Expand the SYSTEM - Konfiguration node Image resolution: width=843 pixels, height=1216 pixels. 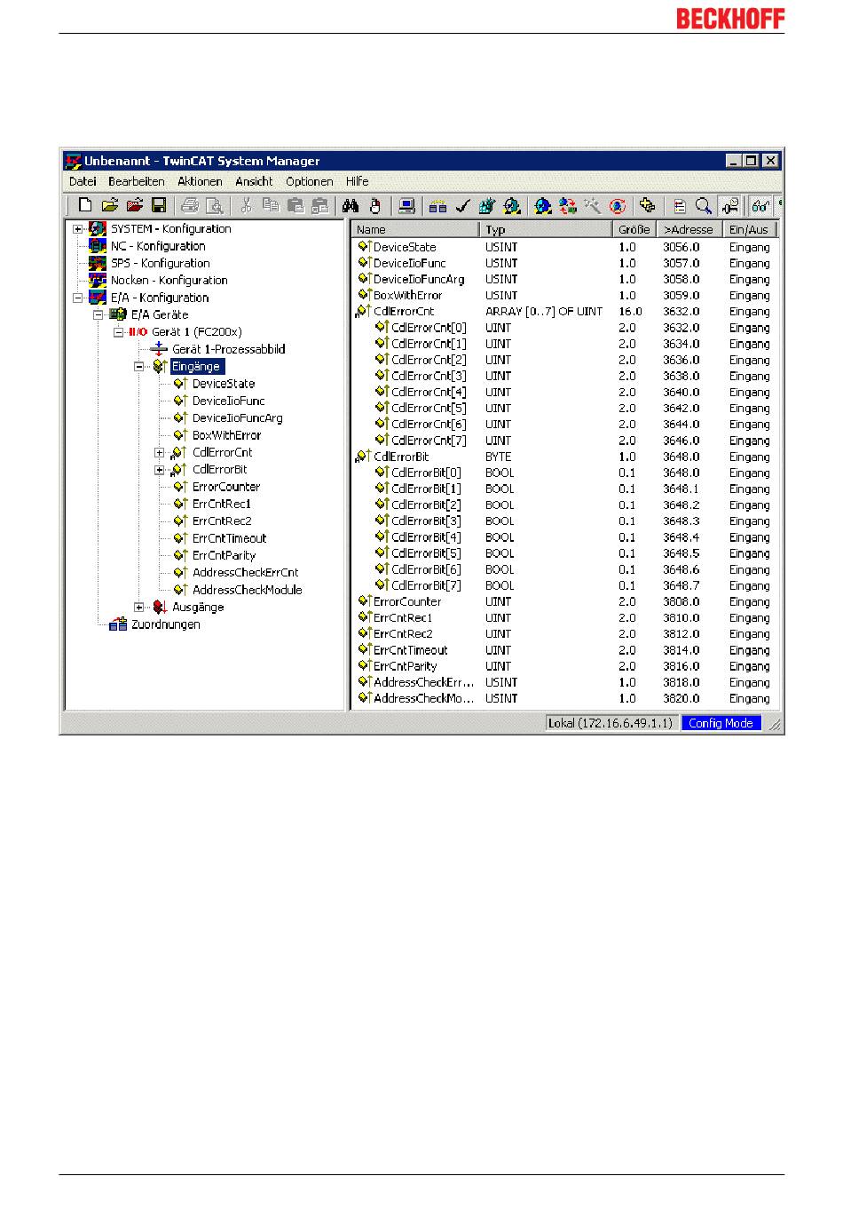point(78,229)
